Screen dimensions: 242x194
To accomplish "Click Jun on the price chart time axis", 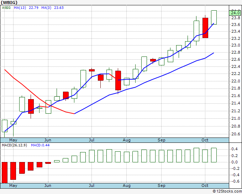I will [x=48, y=140].
